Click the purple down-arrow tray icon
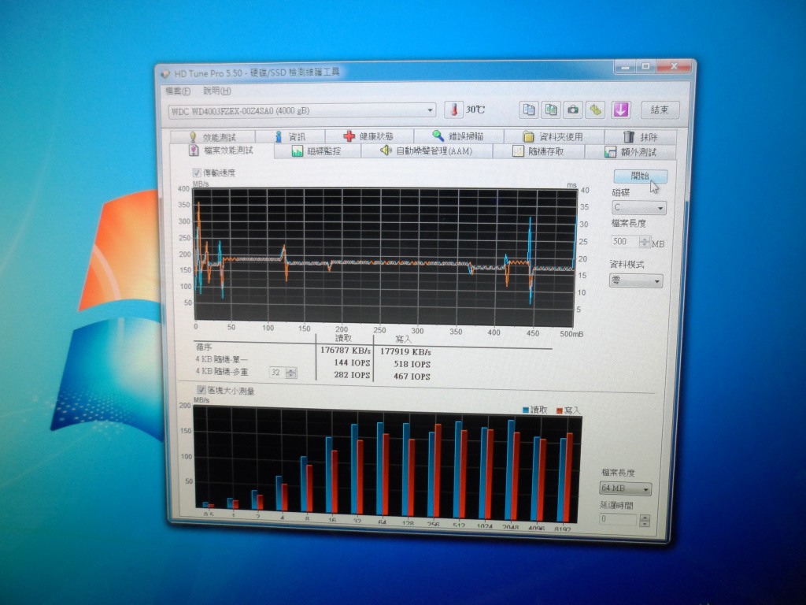Viewport: 806px width, 605px height. click(x=621, y=109)
